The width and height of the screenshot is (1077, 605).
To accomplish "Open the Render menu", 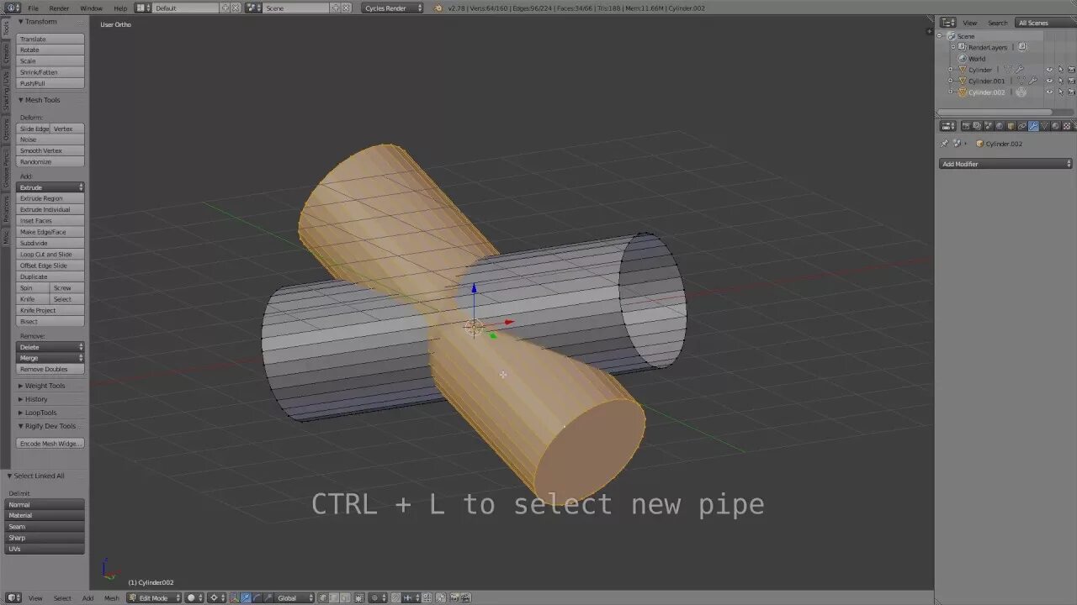I will click(x=59, y=8).
